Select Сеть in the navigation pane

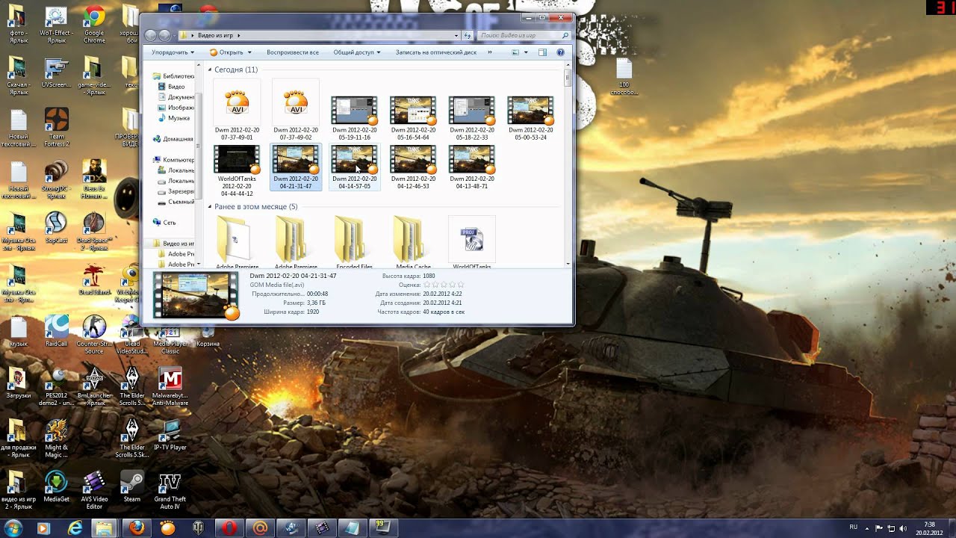[x=164, y=223]
